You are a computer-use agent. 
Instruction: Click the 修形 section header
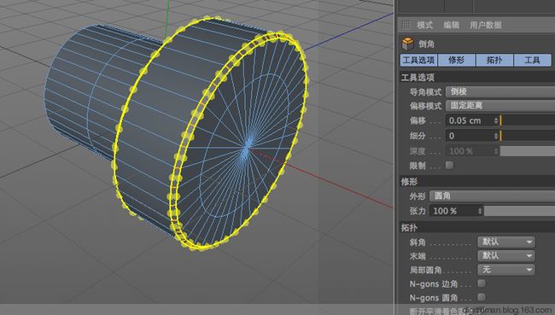[x=476, y=182]
